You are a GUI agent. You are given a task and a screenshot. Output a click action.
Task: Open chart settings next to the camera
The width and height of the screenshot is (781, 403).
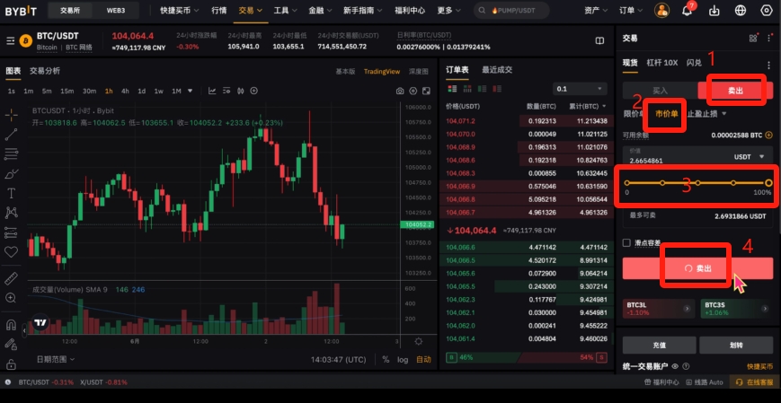pyautogui.click(x=413, y=91)
